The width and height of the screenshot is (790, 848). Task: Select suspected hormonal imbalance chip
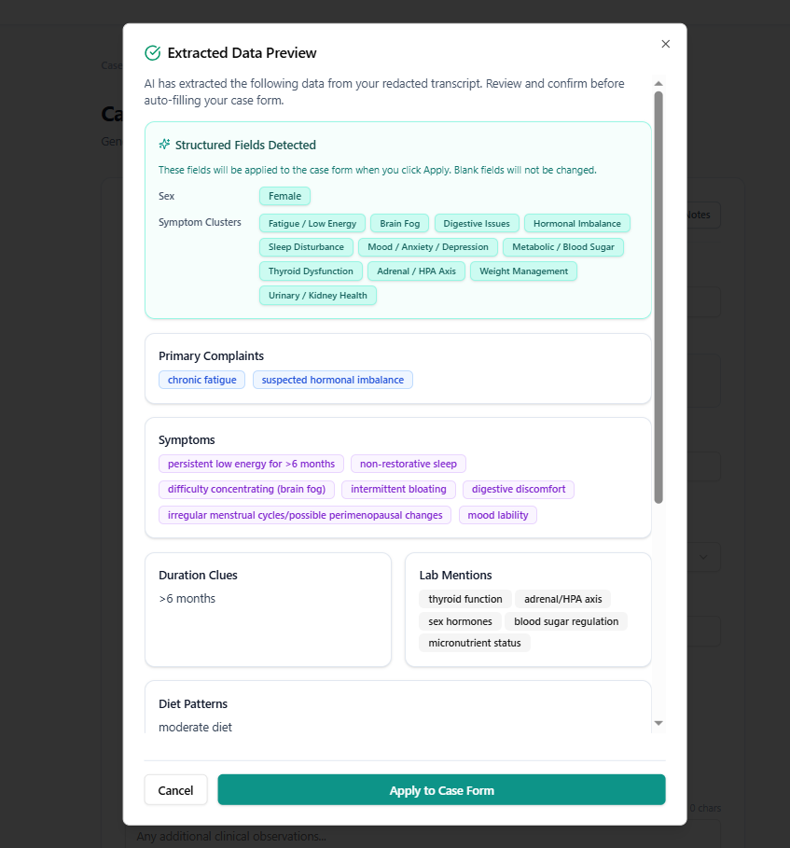333,380
